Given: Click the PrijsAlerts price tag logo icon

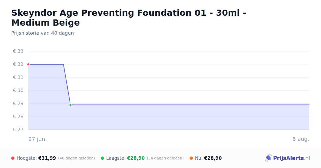Looking at the screenshot, I should pyautogui.click(x=268, y=158).
